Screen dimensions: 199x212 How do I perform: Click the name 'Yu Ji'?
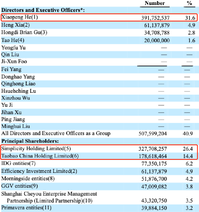pyautogui.click(x=7, y=105)
